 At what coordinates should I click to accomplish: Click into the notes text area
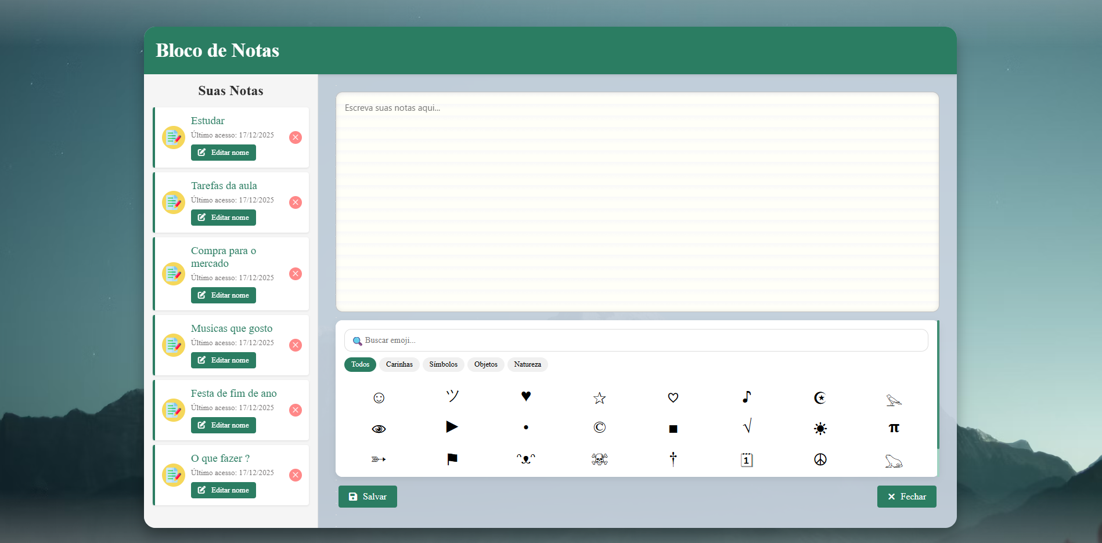(637, 202)
